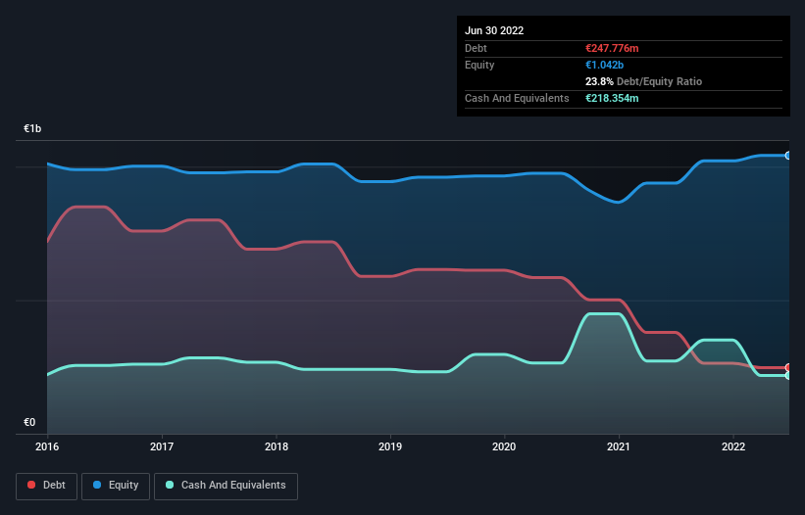Click the €1.042b equity value

(x=604, y=65)
